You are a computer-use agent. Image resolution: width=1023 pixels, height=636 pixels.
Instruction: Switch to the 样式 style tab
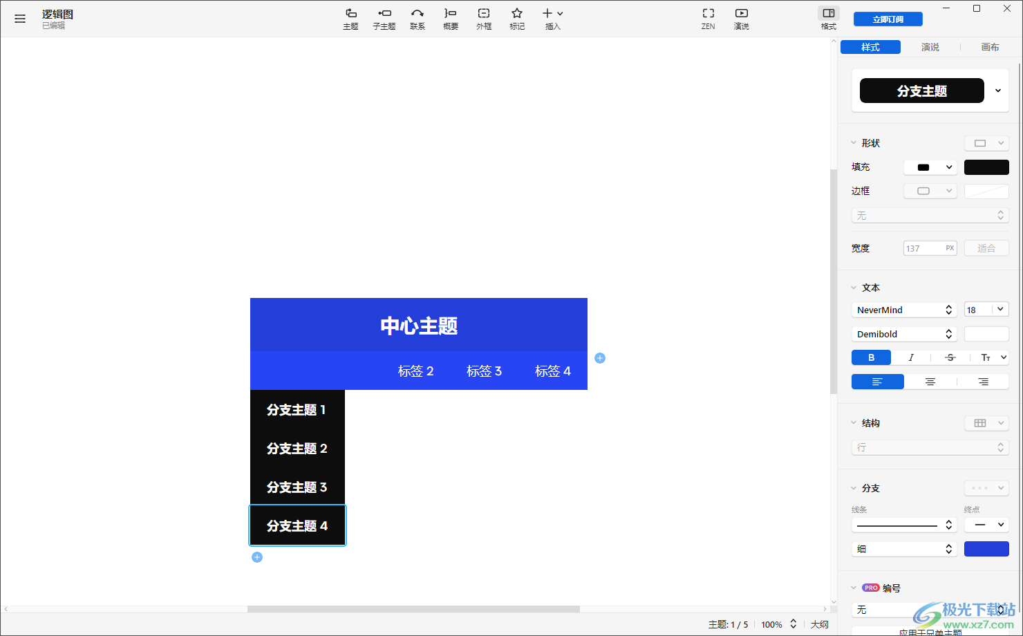870,47
